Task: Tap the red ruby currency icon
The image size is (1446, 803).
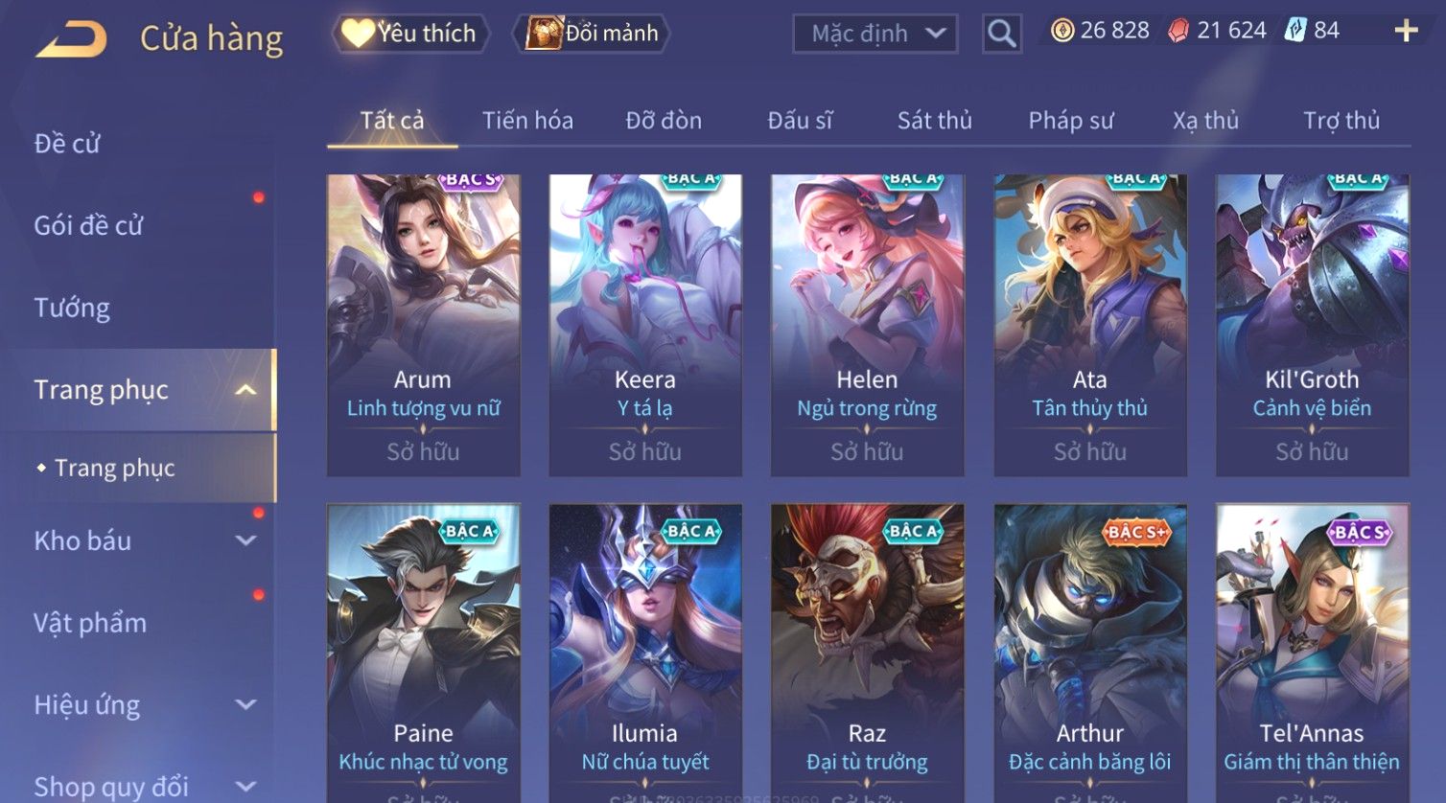Action: tap(1178, 31)
